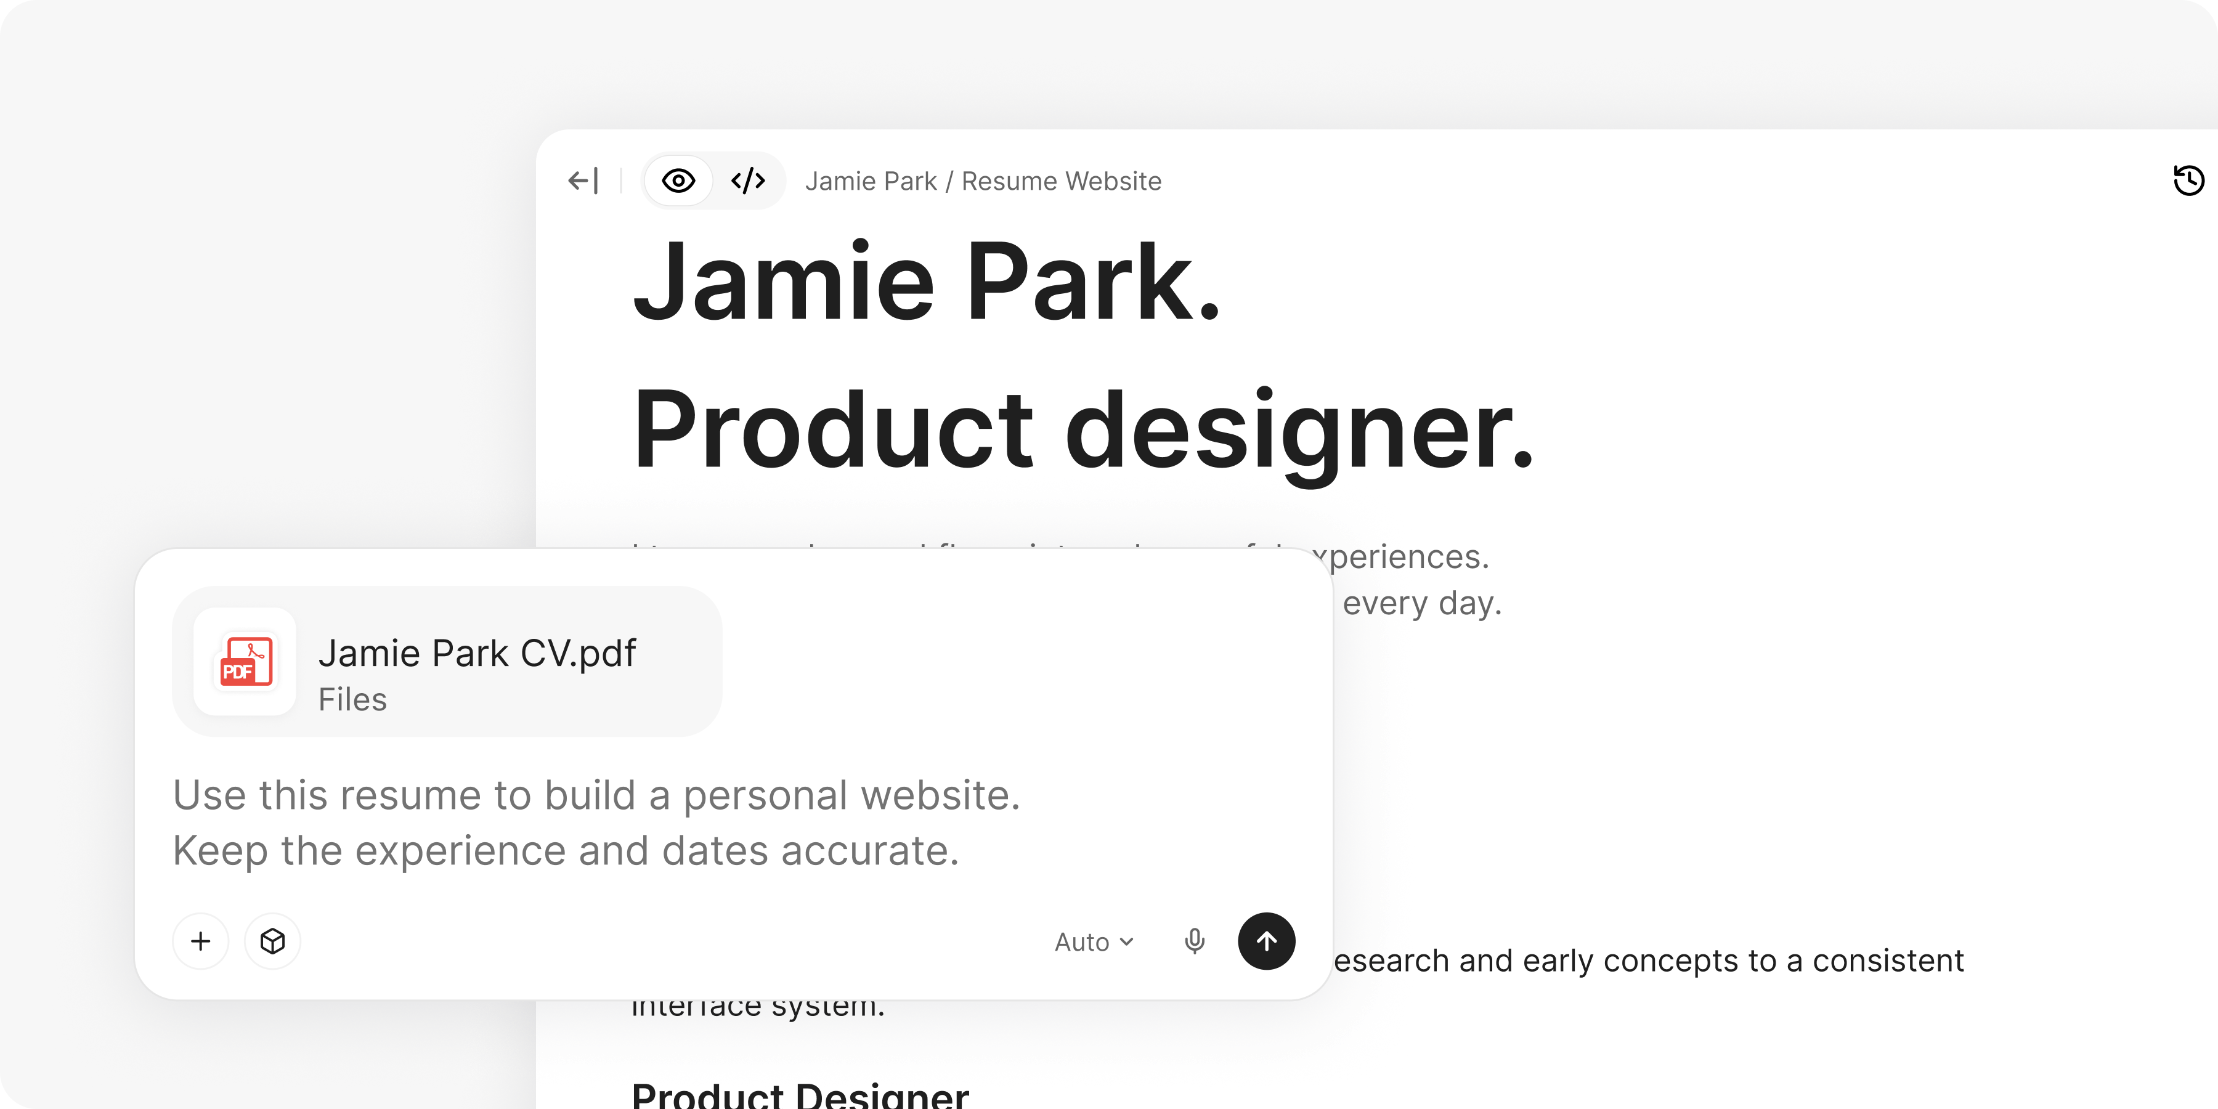Switch to the eye preview view
Screen dimensions: 2218x1109
pos(678,181)
